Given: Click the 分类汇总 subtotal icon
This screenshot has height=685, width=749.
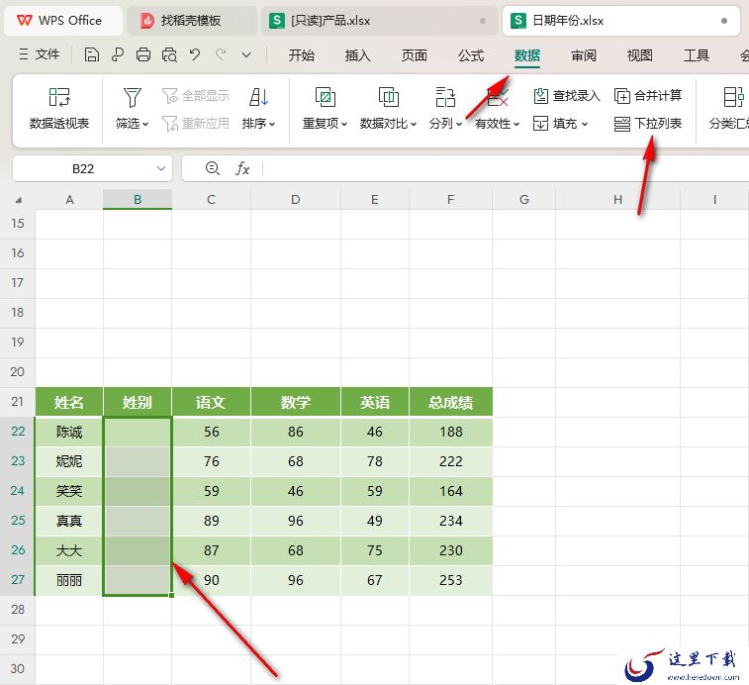Looking at the screenshot, I should [x=733, y=97].
